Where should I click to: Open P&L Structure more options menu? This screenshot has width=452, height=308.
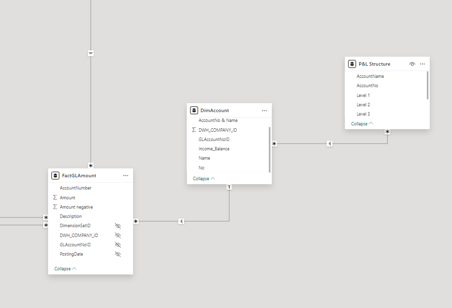pos(423,64)
